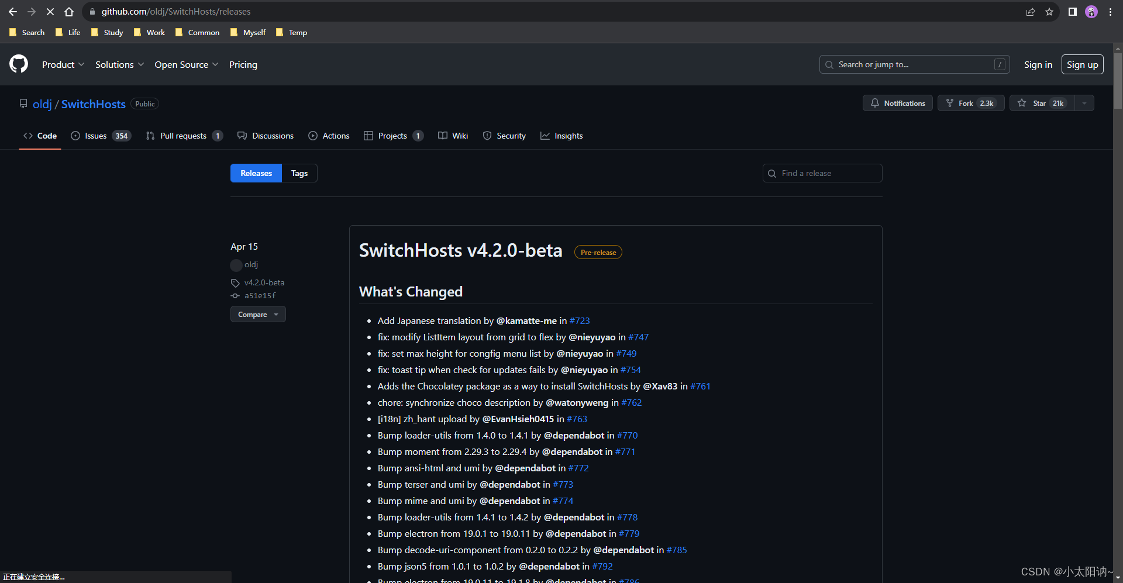Open the Myself bookmarks folder

point(248,33)
